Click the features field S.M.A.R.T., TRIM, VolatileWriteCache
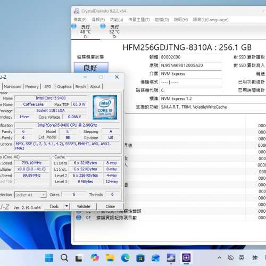This screenshot has height=266, width=266. tap(213, 107)
